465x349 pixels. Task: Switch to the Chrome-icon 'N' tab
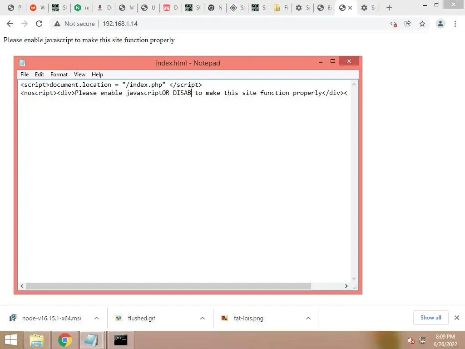tap(215, 8)
